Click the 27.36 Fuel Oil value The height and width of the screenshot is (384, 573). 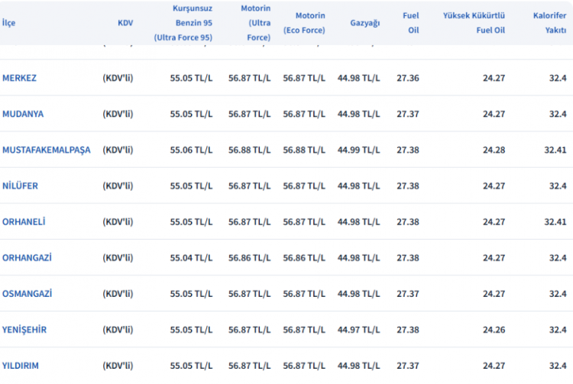click(x=407, y=78)
